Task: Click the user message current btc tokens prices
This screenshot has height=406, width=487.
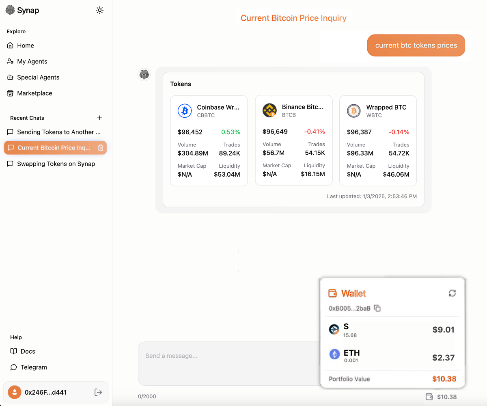Action: pos(416,45)
